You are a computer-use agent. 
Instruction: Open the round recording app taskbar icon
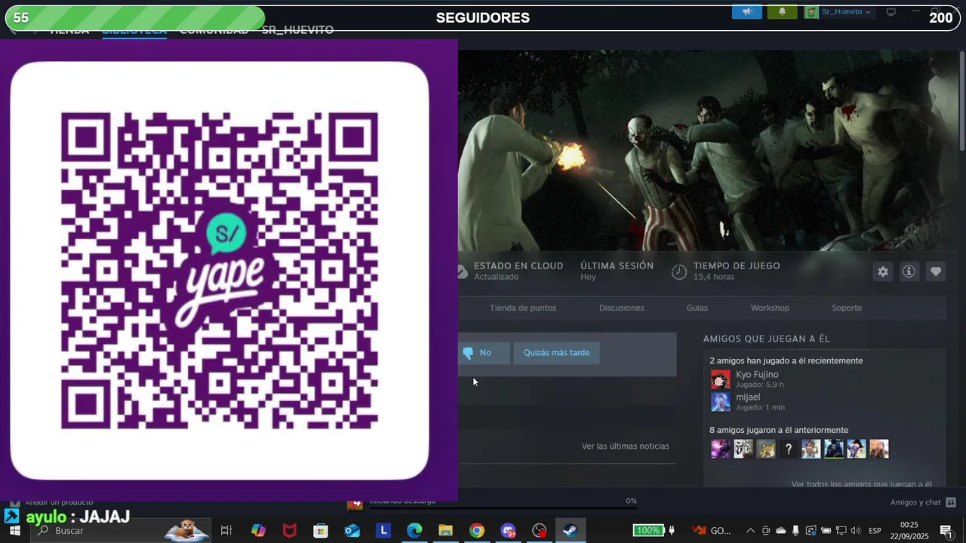click(539, 531)
